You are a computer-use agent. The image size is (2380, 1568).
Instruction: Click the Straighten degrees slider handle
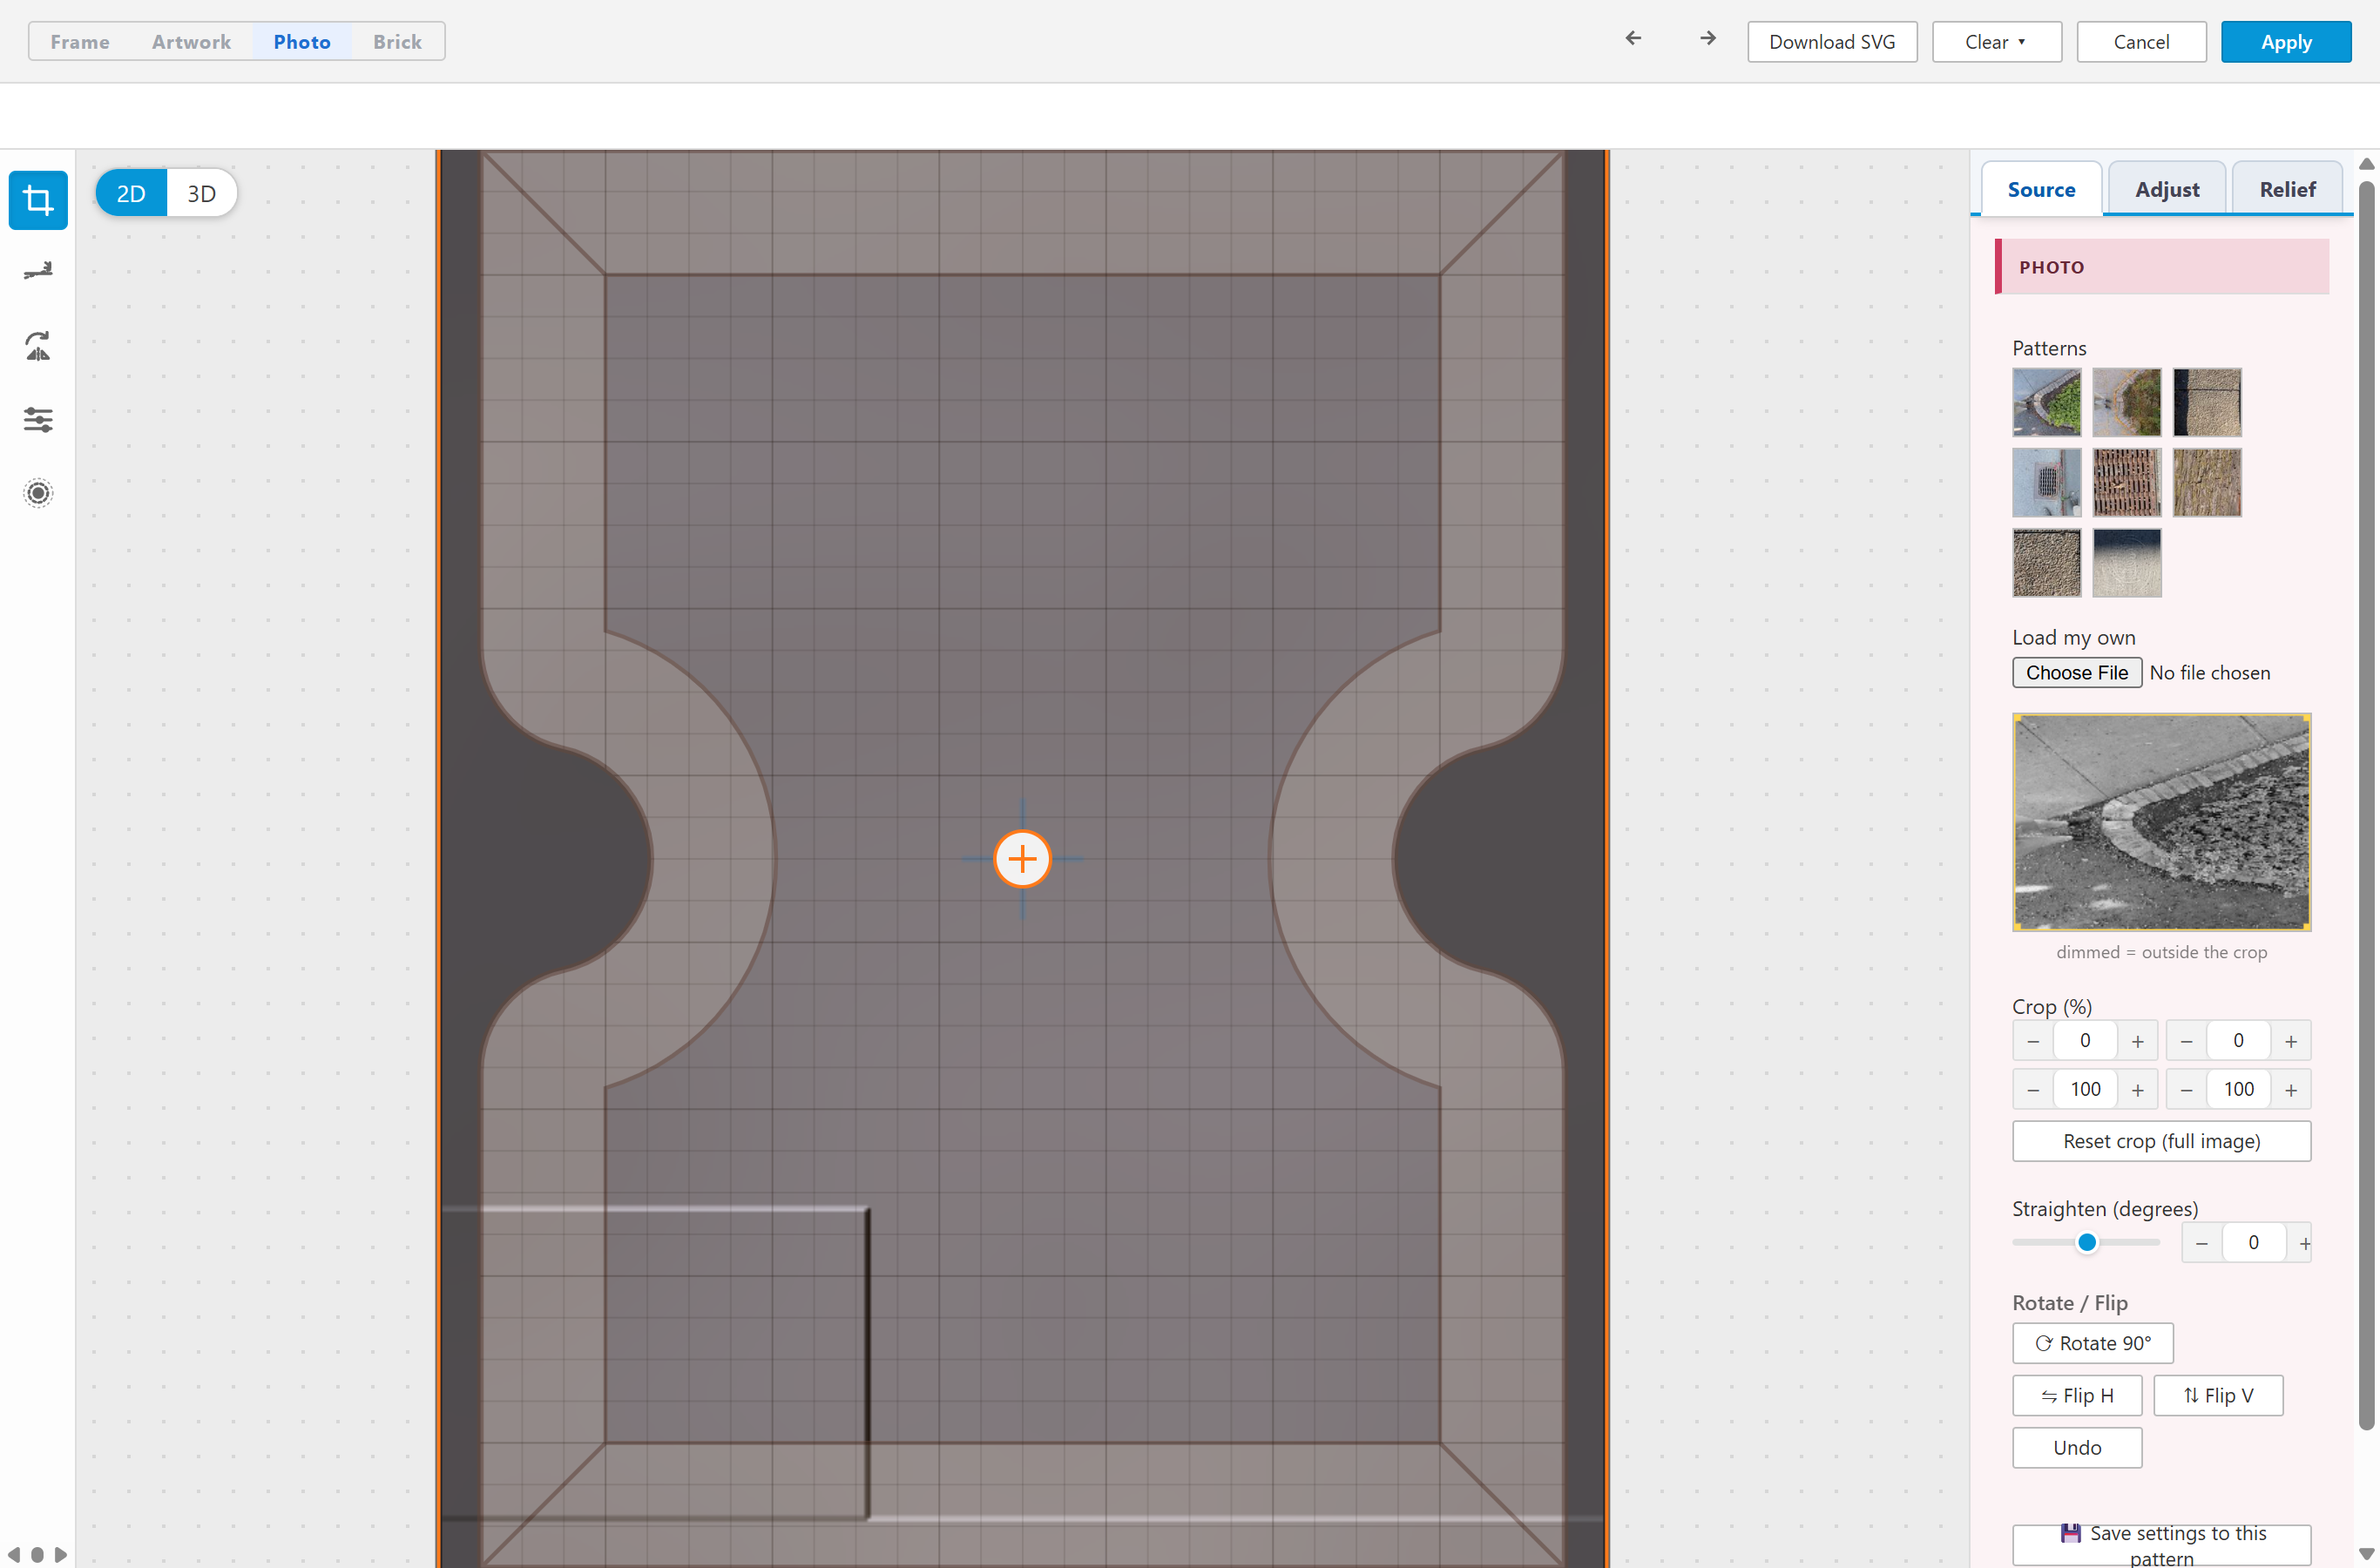pyautogui.click(x=2086, y=1242)
